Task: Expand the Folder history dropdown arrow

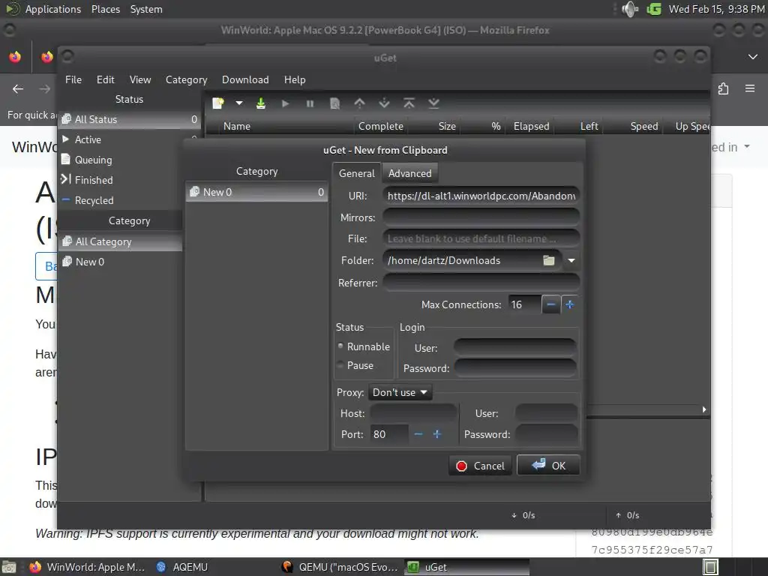Action: tap(571, 260)
